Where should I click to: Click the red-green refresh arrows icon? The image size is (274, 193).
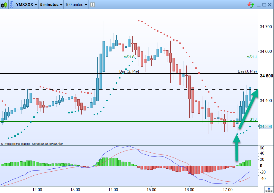pyautogui.click(x=251, y=5)
